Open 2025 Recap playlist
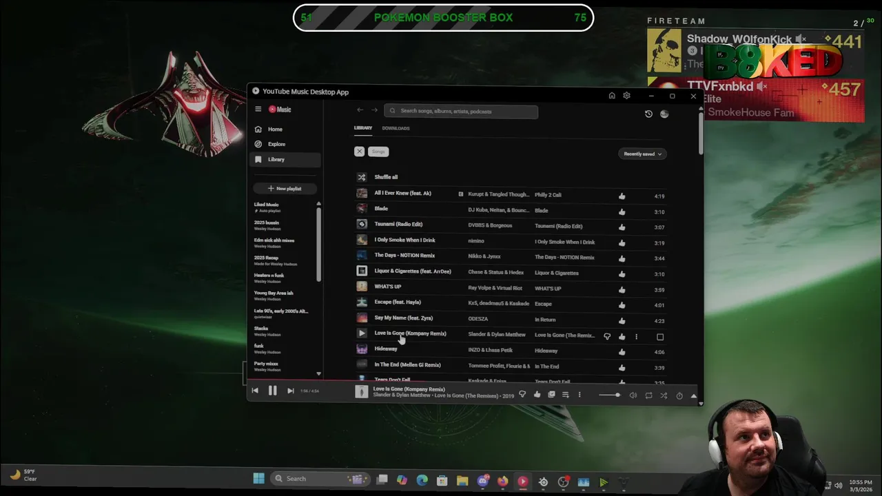The height and width of the screenshot is (496, 882). pos(266,258)
